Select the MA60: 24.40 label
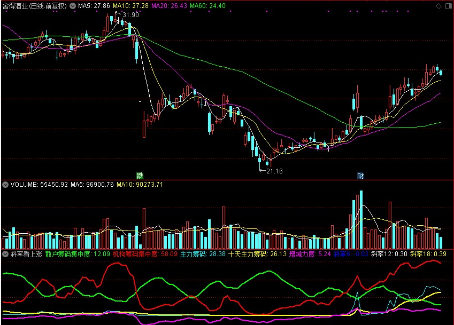 click(x=207, y=6)
